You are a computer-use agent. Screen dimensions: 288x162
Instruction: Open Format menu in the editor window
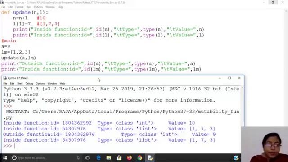tap(19, 7)
